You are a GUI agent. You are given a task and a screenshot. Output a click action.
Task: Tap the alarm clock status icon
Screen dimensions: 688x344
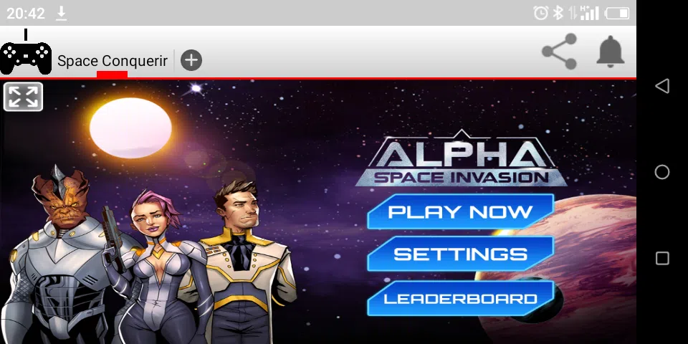(540, 13)
